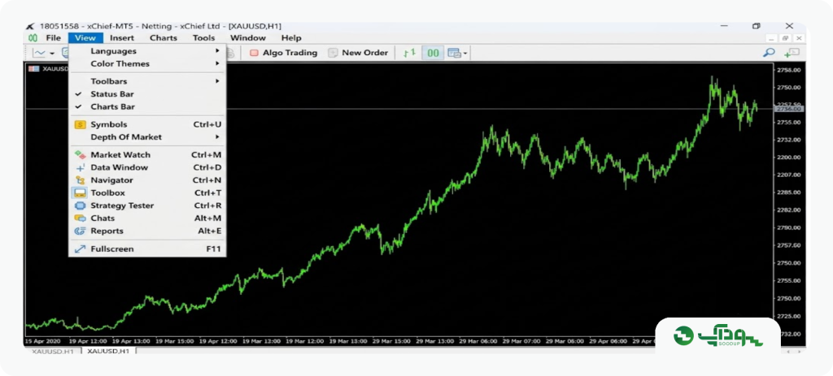Viewport: 833px width, 376px height.
Task: Expand the Toolbars submenu
Action: pyautogui.click(x=148, y=82)
